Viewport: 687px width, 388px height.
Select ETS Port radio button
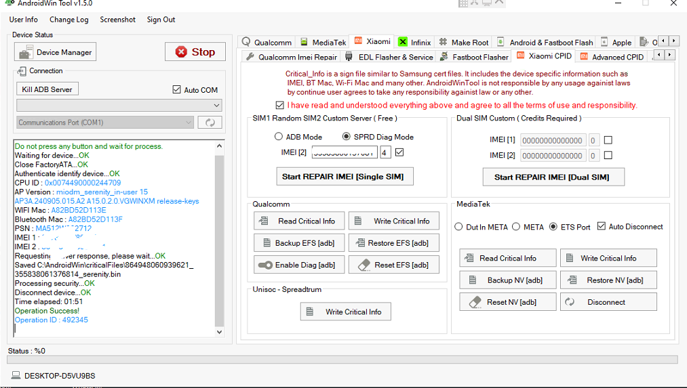pyautogui.click(x=553, y=227)
